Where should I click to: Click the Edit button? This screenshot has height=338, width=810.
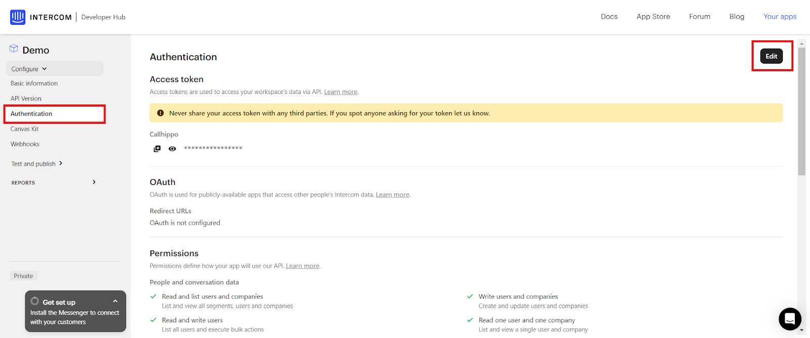click(x=772, y=56)
